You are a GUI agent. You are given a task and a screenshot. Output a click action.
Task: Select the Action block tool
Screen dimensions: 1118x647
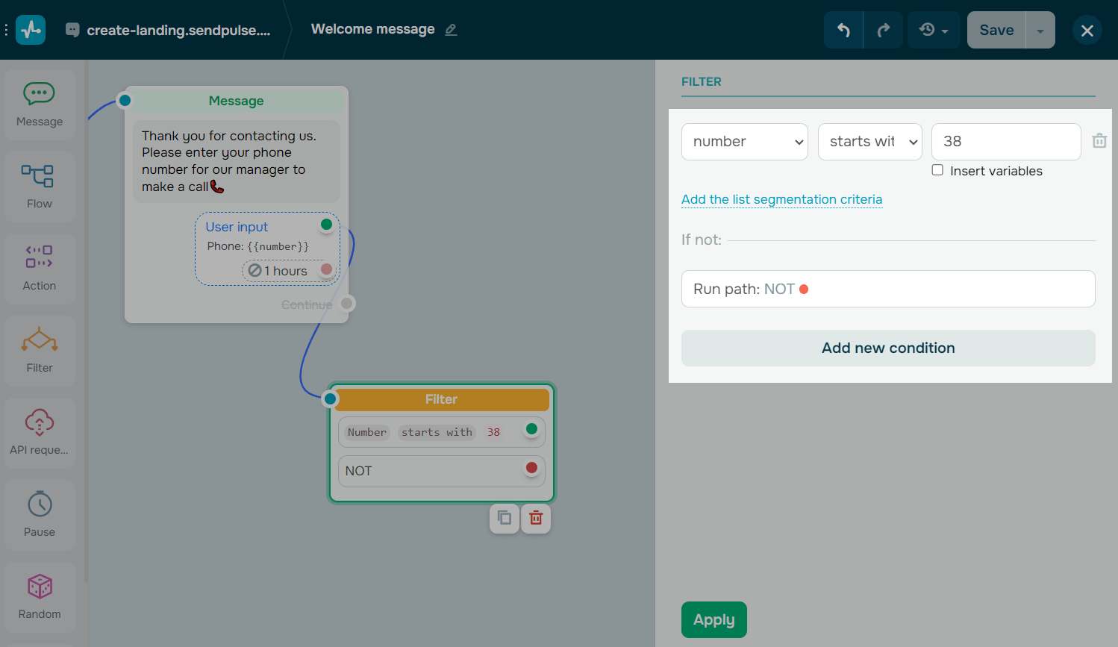tap(39, 269)
